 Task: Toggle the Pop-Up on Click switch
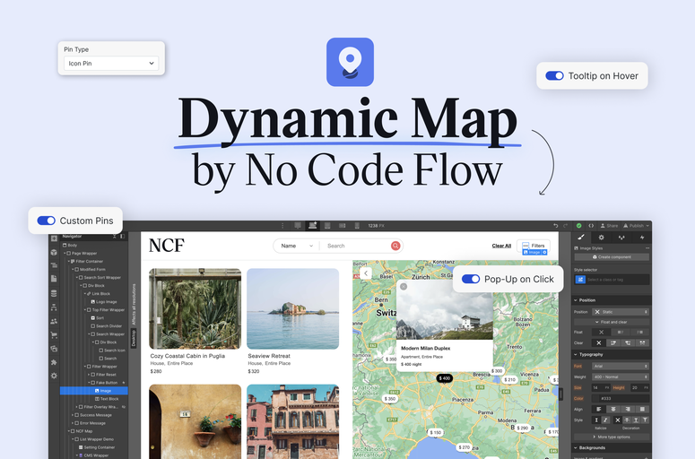pyautogui.click(x=471, y=279)
